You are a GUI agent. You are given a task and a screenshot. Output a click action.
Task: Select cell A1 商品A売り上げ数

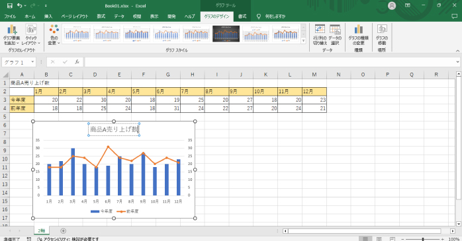pyautogui.click(x=22, y=83)
